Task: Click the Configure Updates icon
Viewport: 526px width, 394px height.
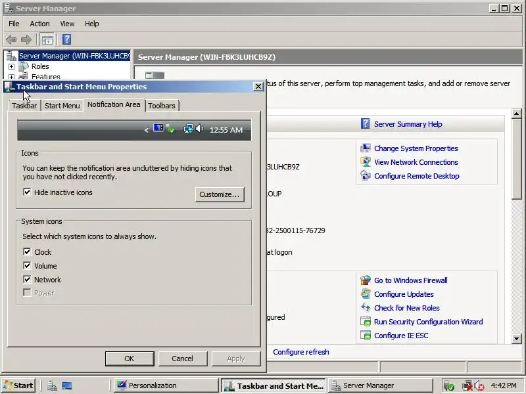Action: pos(365,294)
